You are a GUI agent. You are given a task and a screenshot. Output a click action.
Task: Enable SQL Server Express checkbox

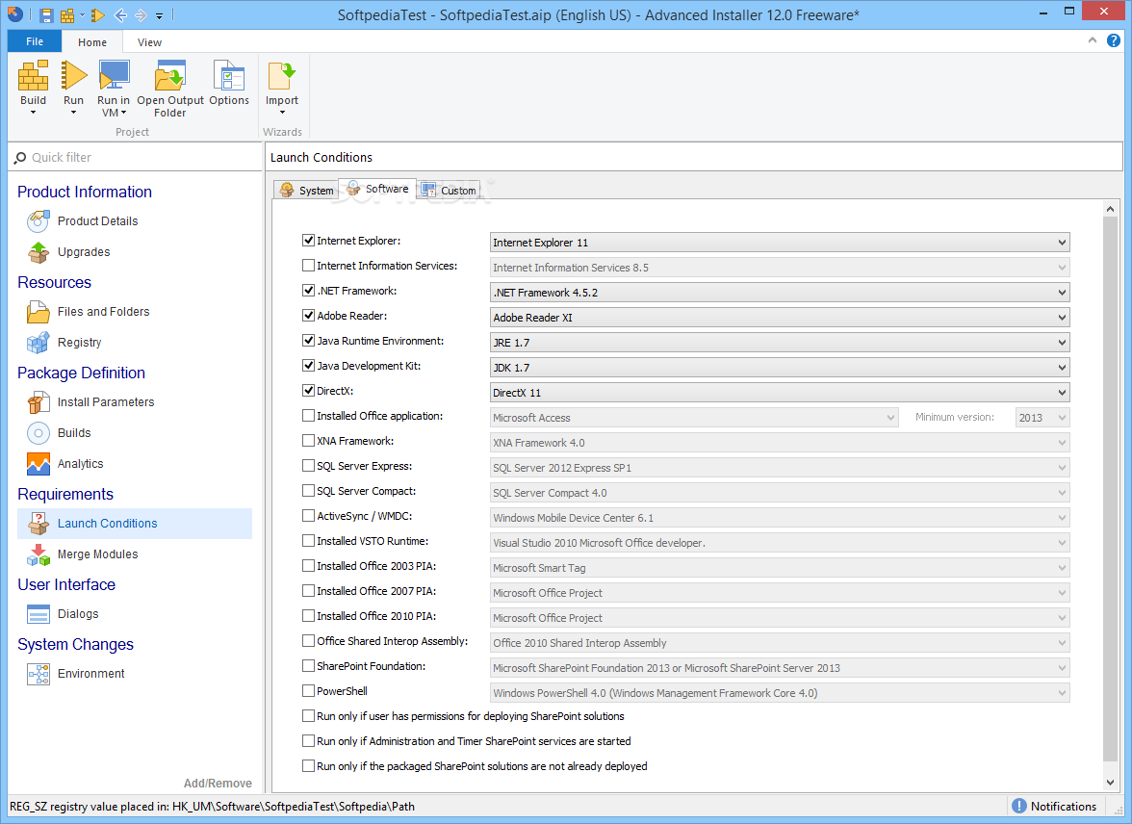point(308,466)
